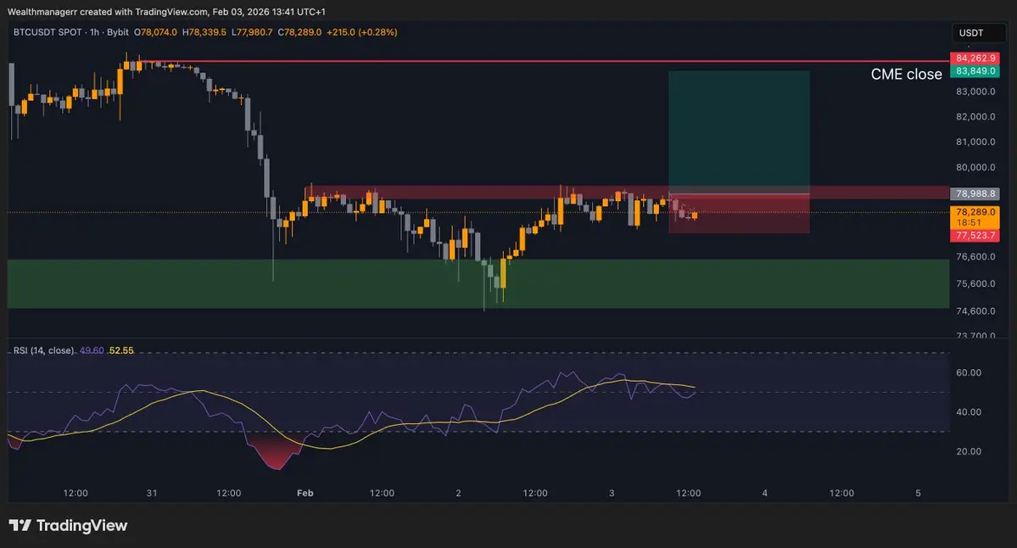Click the gray 78,988.8 entry price label
1017x548 pixels.
[x=975, y=193]
